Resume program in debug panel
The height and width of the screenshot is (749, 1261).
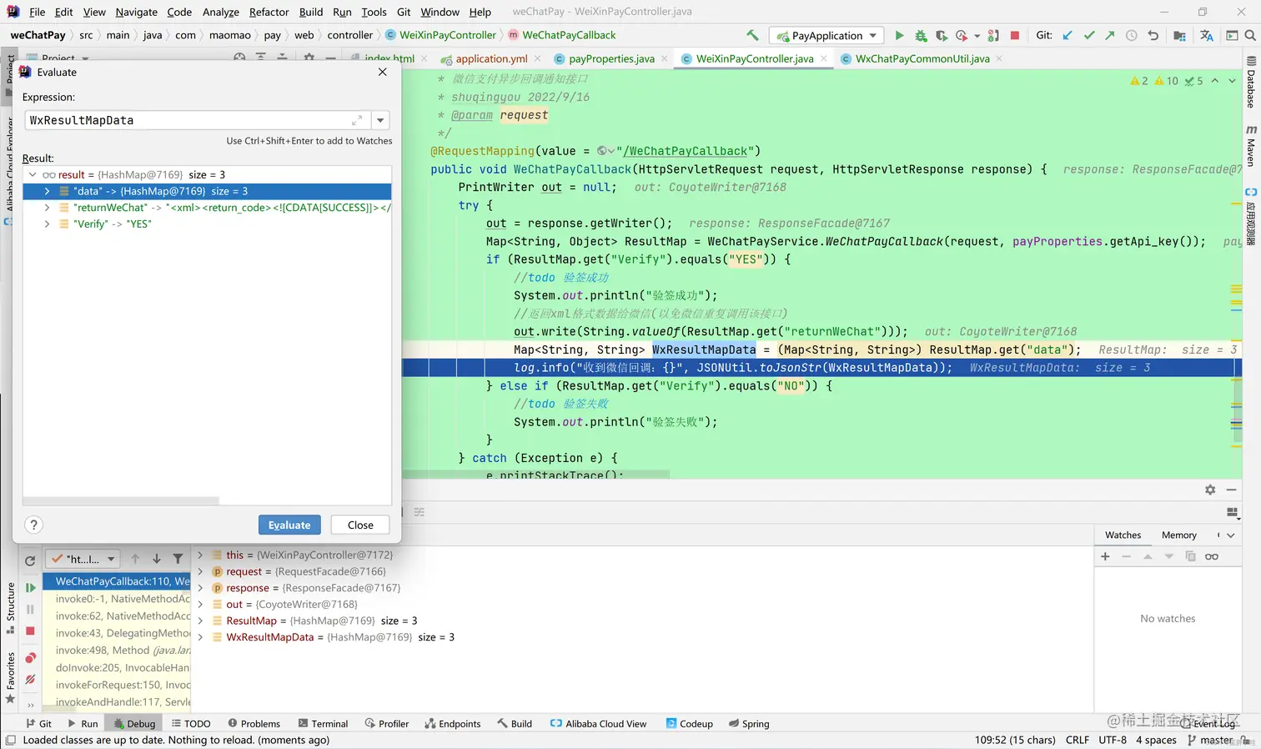pos(30,587)
